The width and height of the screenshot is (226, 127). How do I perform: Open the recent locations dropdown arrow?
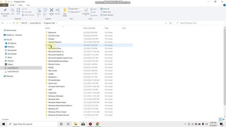click(x=11, y=23)
